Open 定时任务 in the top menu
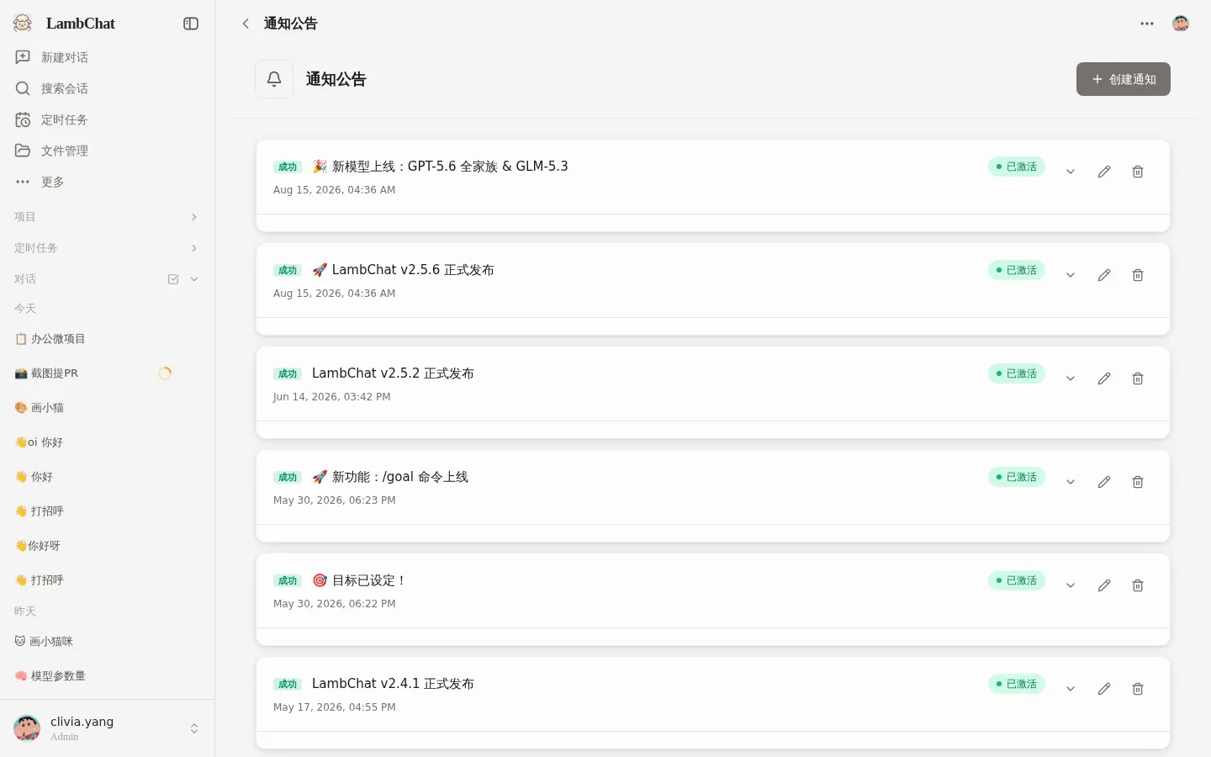 click(108, 119)
